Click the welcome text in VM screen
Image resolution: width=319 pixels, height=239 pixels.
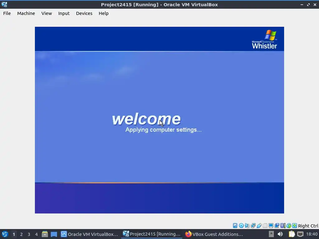point(146,119)
